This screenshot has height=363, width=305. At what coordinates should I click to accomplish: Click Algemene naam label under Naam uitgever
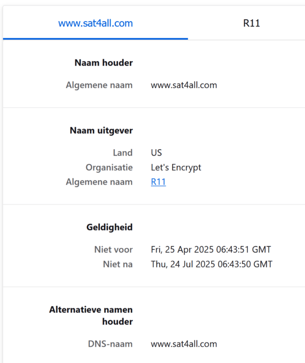99,182
